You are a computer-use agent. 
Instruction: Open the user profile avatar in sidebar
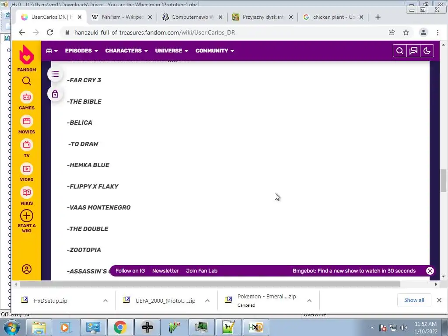pos(27,269)
